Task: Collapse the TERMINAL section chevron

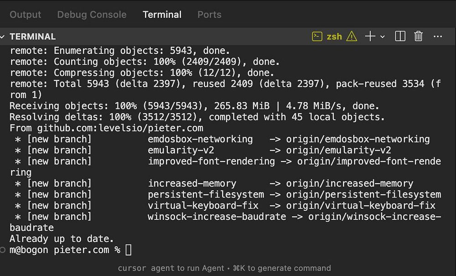Action: (x=4, y=36)
